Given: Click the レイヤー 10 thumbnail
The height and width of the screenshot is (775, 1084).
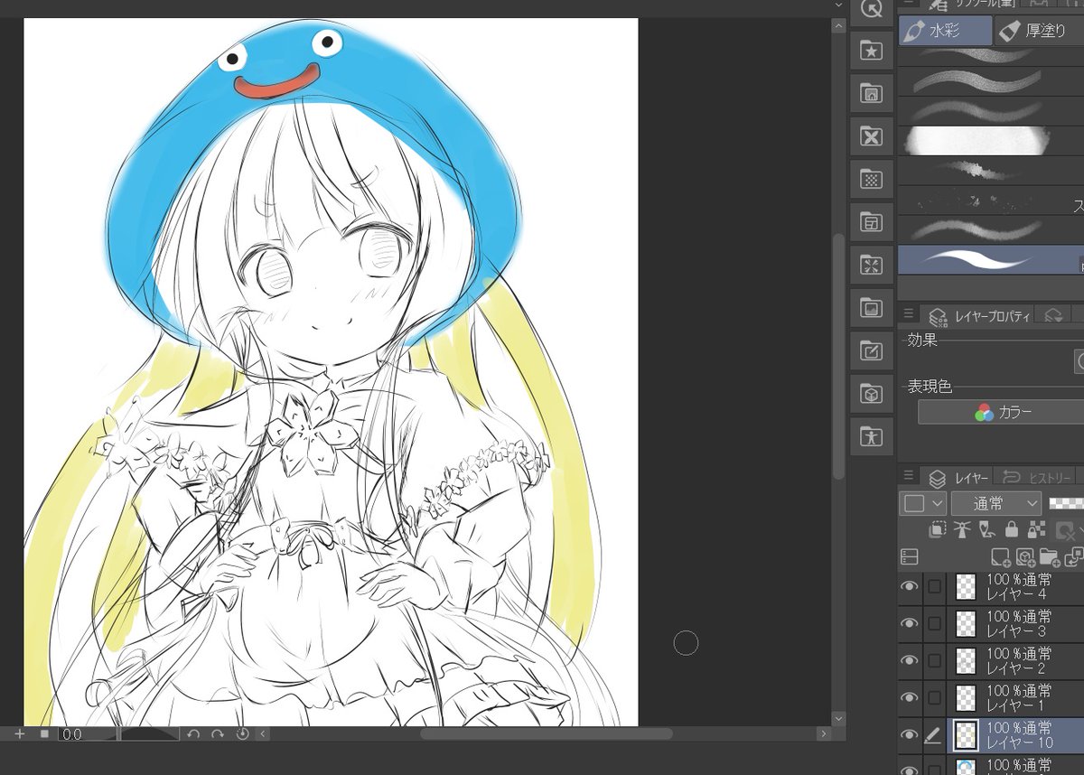Looking at the screenshot, I should [967, 734].
